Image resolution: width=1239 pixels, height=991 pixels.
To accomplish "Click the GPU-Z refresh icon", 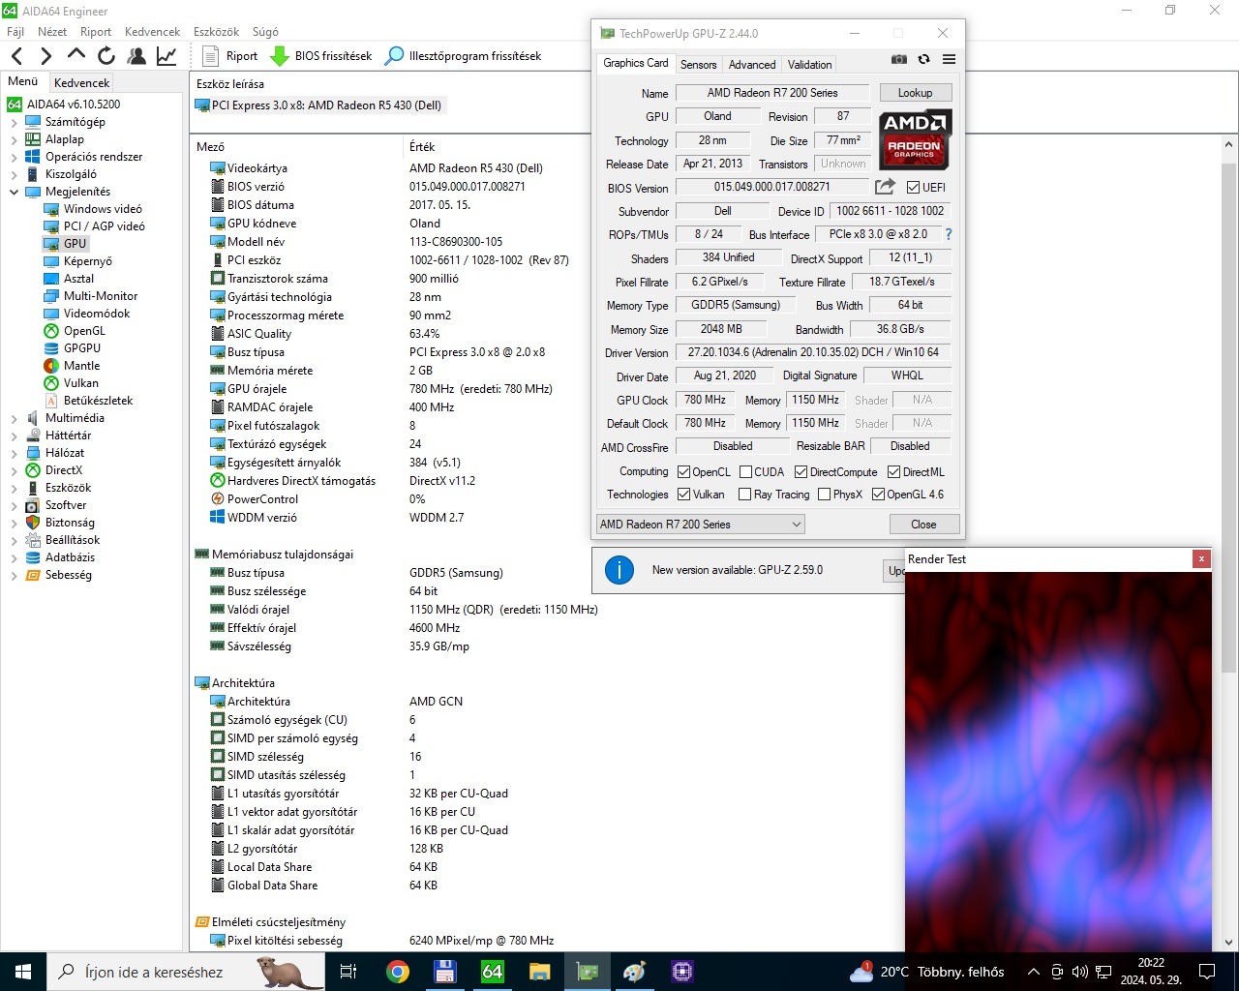I will pyautogui.click(x=924, y=59).
